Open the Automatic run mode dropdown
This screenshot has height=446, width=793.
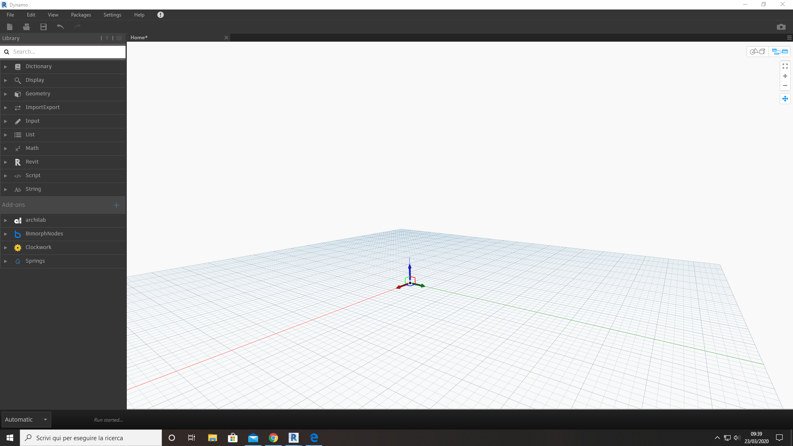(26, 420)
